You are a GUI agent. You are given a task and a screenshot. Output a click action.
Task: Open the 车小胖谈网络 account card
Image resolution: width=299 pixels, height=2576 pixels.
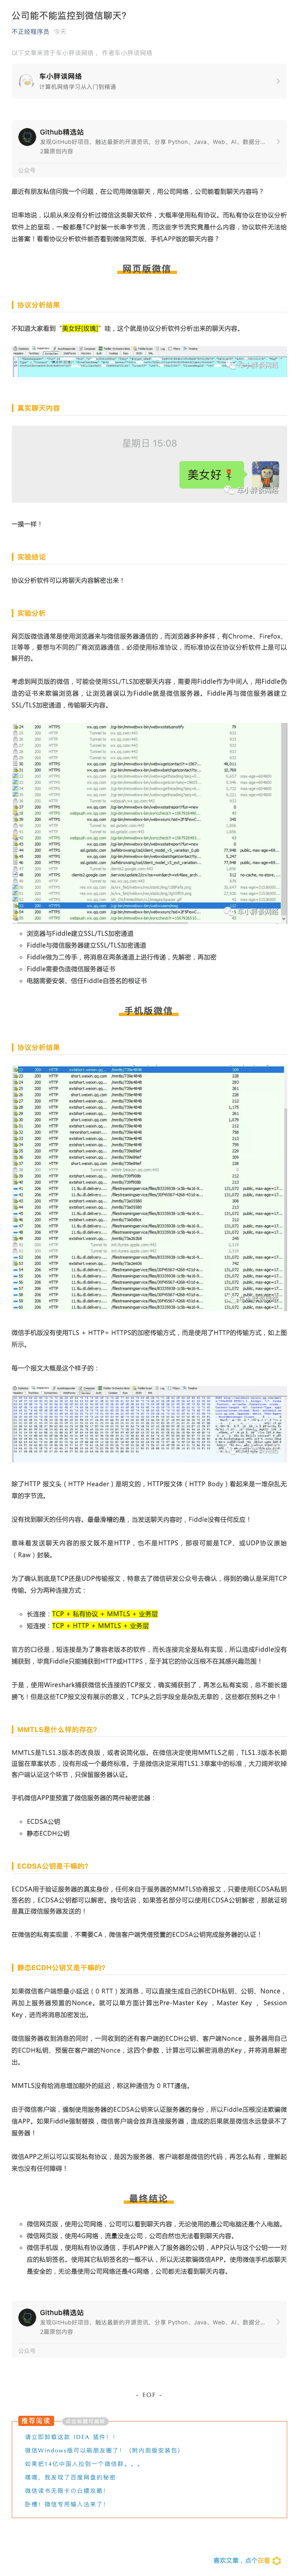point(150,82)
